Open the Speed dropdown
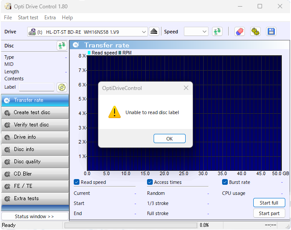 [196, 32]
